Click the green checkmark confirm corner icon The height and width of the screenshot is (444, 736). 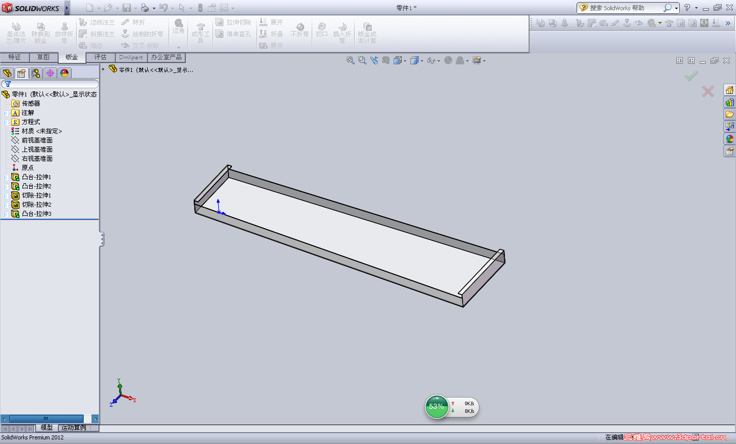tap(691, 76)
